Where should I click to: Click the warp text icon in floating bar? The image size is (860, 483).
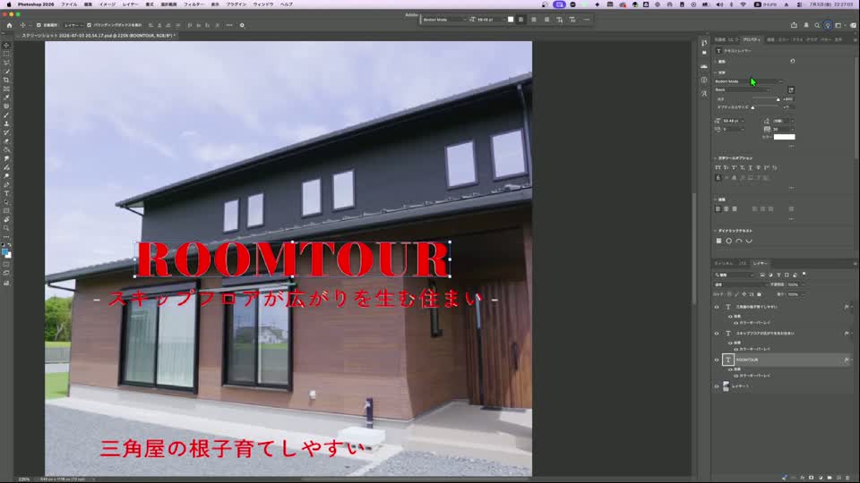click(559, 20)
